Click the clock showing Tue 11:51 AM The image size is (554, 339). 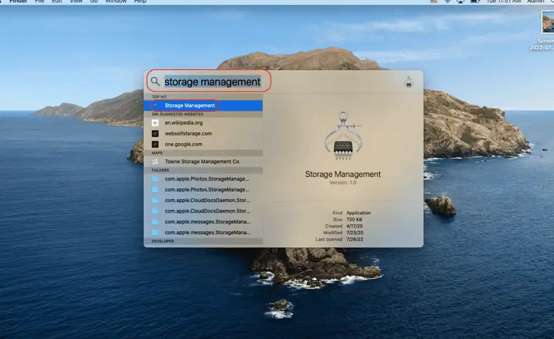[x=504, y=1]
